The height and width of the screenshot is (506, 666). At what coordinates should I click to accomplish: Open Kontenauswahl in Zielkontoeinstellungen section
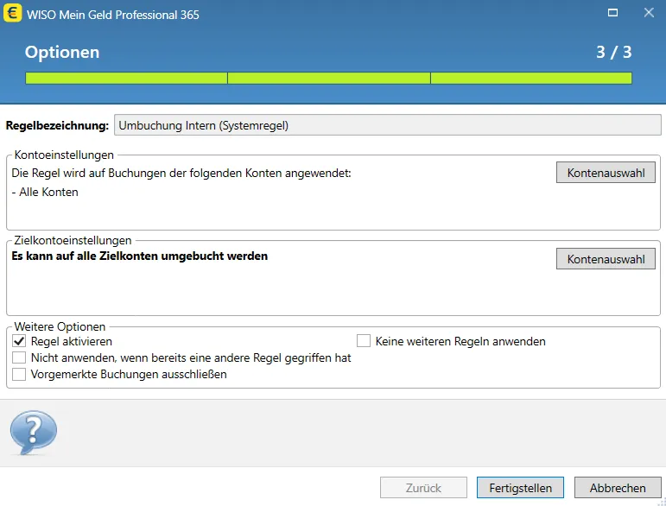(x=606, y=259)
